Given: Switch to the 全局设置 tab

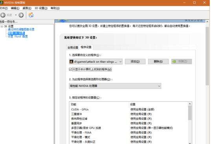Looking at the screenshot, I should tap(73, 47).
